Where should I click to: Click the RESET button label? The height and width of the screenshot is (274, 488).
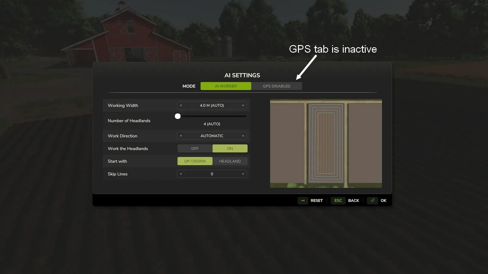[x=317, y=201]
